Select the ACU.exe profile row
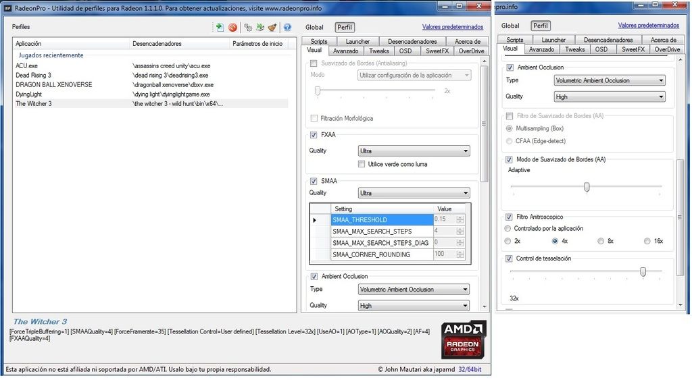Screen dimensions: 692x380 151,65
